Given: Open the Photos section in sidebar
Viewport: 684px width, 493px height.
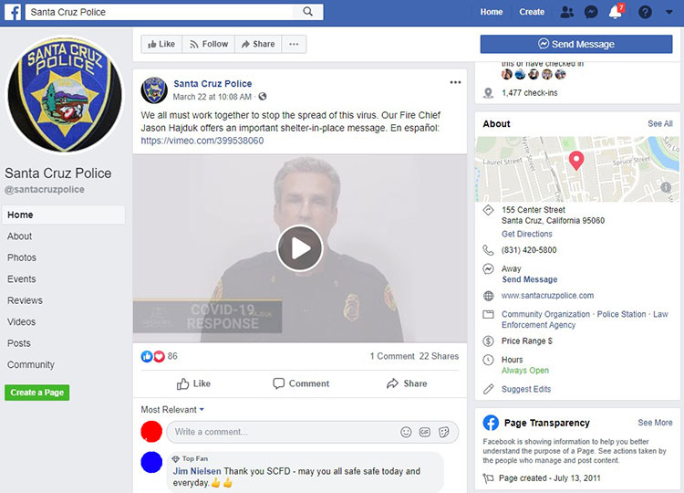Looking at the screenshot, I should coord(22,257).
